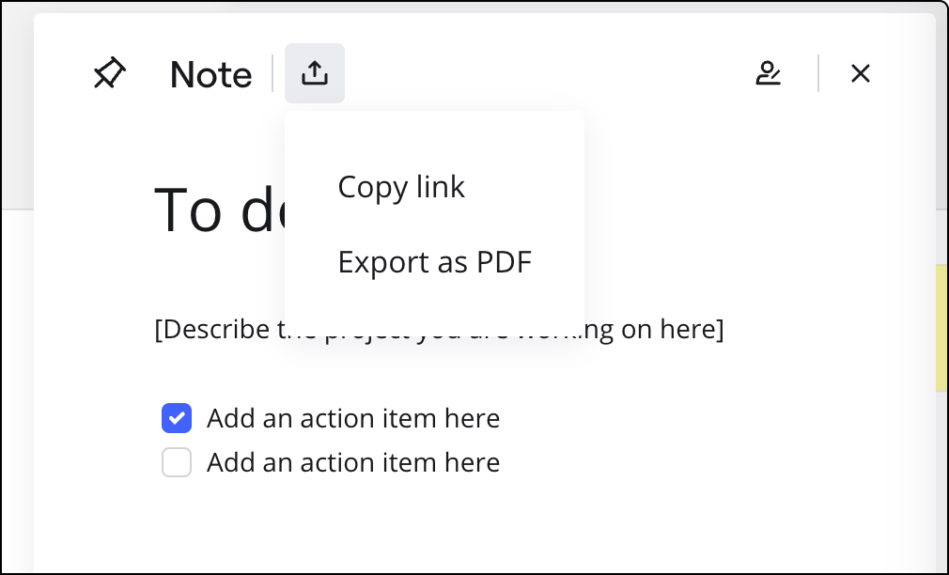
Task: Click divider left of the close button
Action: click(818, 73)
